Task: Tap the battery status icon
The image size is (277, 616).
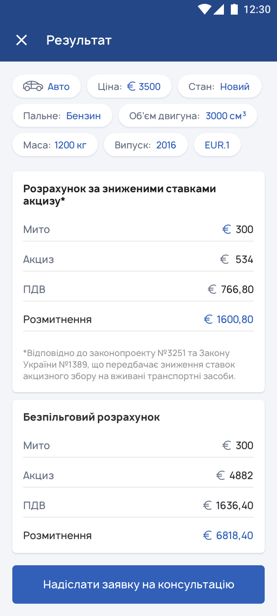Action: (x=234, y=9)
